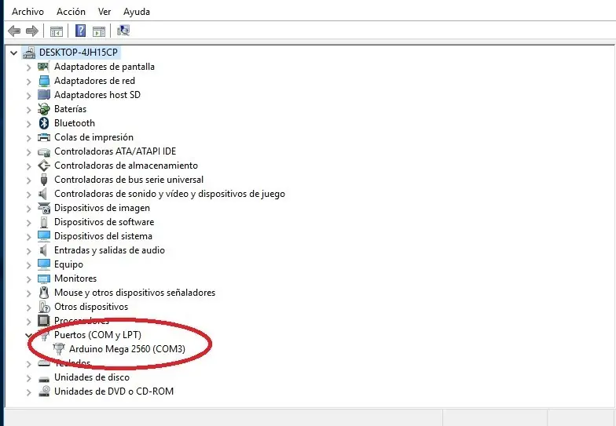Click the Adaptadores host SD icon
The height and width of the screenshot is (426, 616).
tap(44, 95)
